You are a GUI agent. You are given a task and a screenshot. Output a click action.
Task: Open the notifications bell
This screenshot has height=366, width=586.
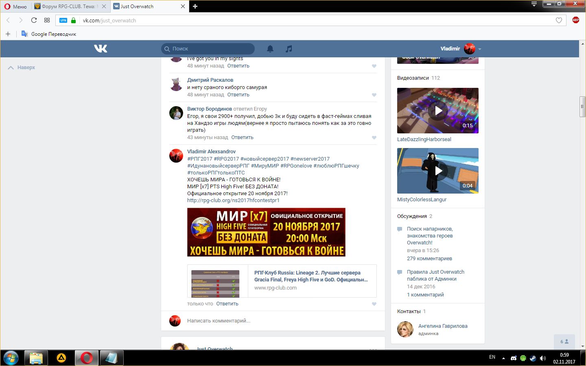pyautogui.click(x=270, y=49)
